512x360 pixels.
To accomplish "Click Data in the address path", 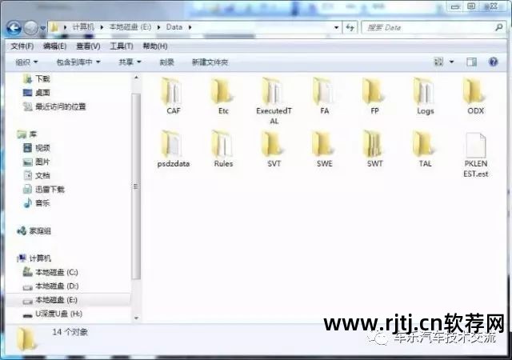I will pyautogui.click(x=174, y=27).
